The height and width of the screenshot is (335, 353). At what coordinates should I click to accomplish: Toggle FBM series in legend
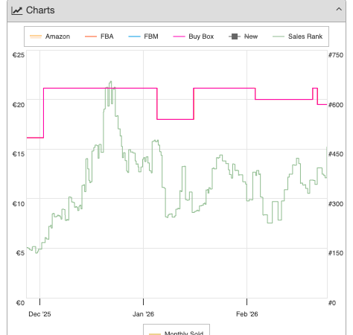coord(143,36)
